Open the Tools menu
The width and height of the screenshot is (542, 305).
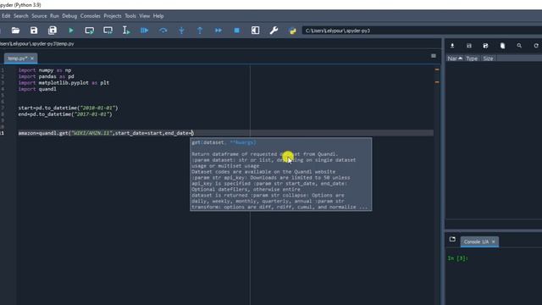130,16
